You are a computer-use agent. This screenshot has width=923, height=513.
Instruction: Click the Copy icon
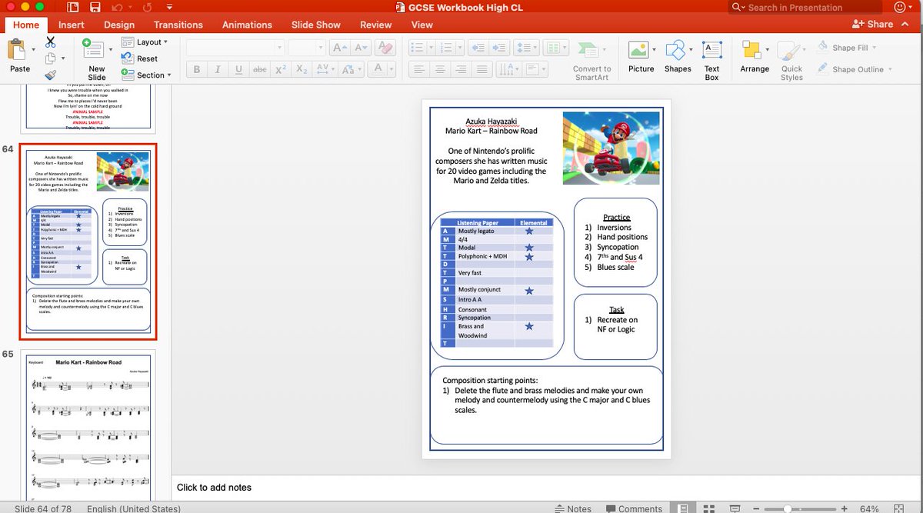point(50,59)
